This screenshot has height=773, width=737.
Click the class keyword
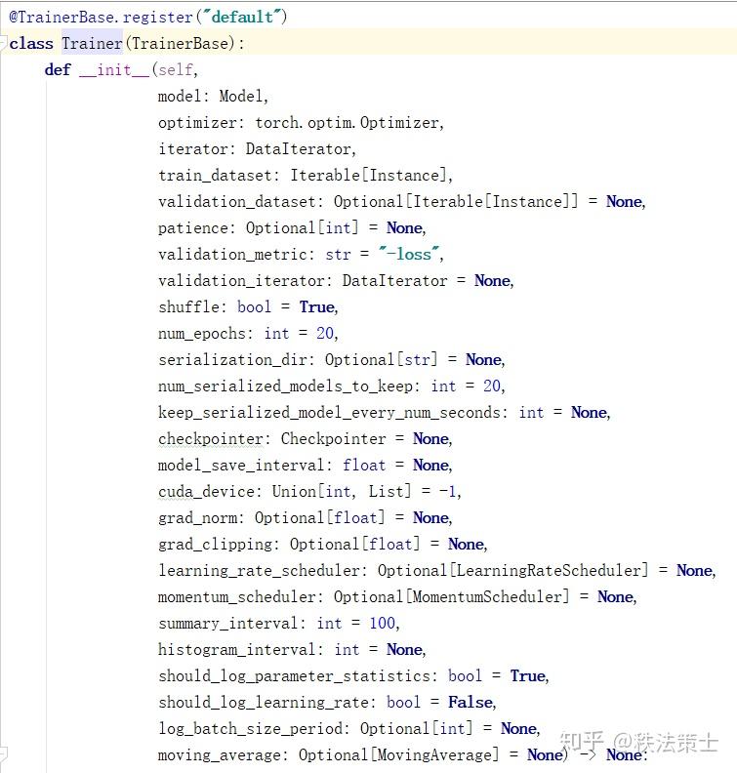click(x=31, y=43)
